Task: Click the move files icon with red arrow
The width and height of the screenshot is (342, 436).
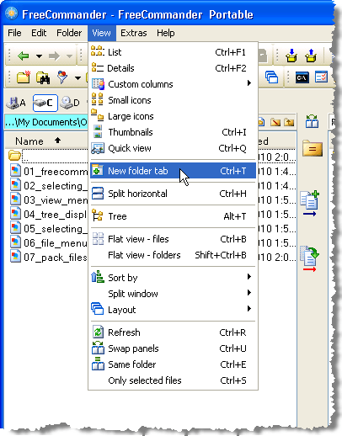Action: tap(310, 258)
